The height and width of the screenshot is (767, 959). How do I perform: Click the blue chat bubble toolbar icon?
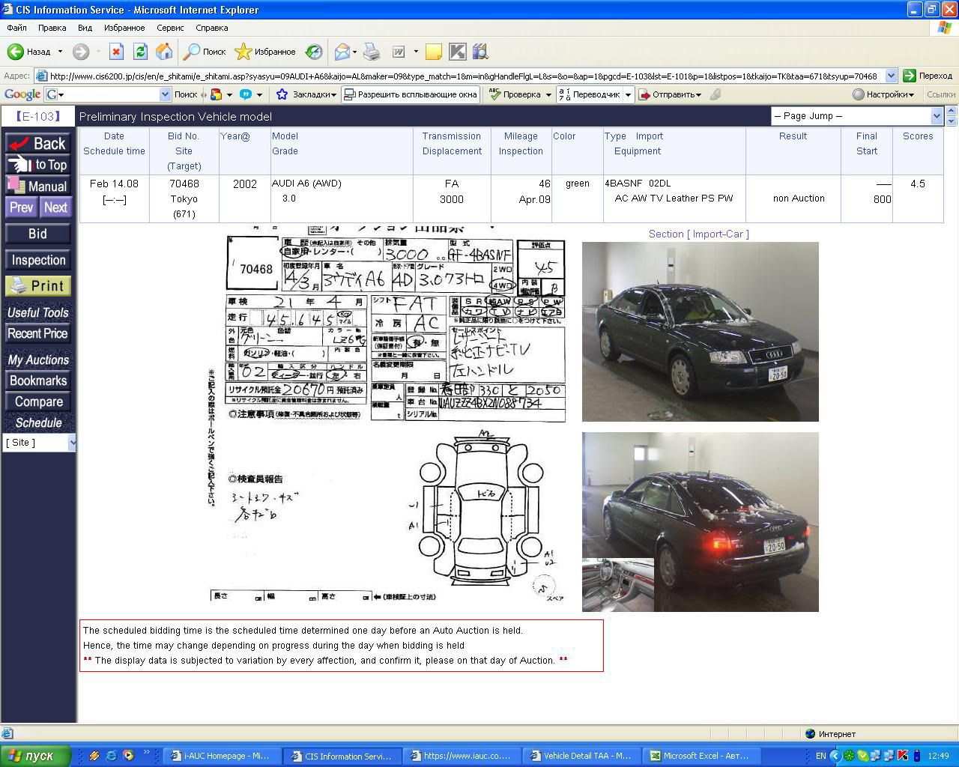coord(245,94)
